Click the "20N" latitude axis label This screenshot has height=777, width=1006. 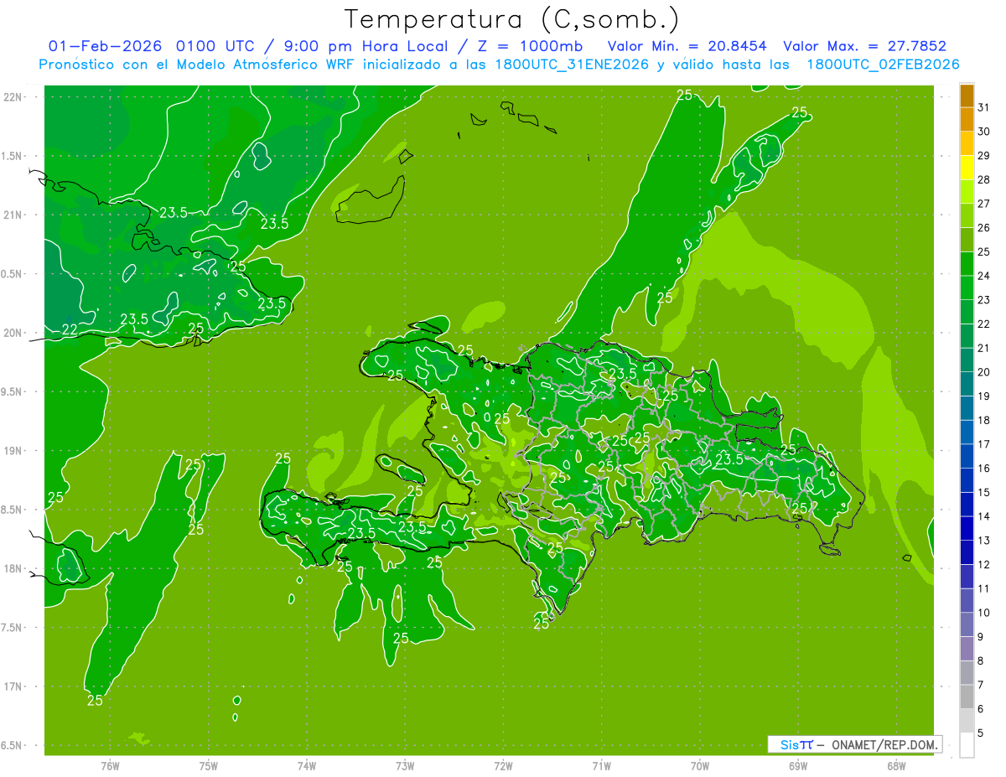pyautogui.click(x=13, y=333)
